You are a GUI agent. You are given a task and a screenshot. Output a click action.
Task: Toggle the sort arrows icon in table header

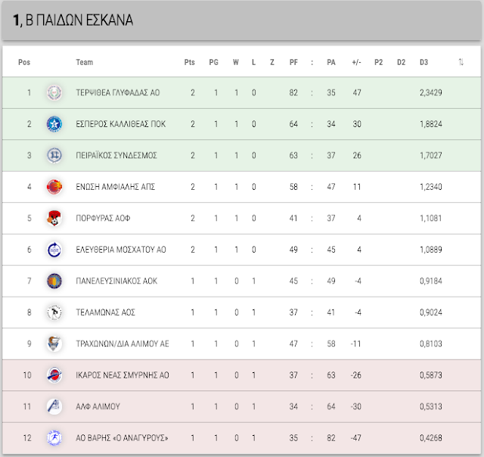(461, 62)
